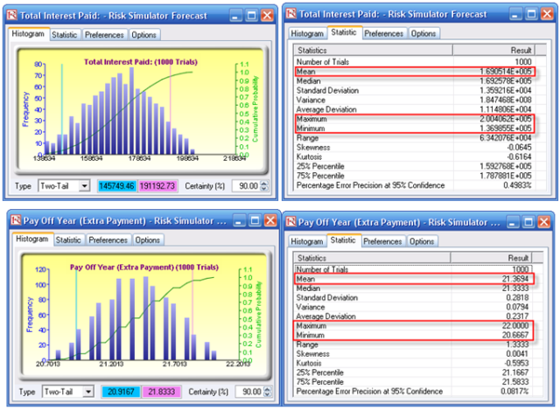Click Statistics column header in Total Interest Paid table
The width and height of the screenshot is (560, 410).
point(374,50)
